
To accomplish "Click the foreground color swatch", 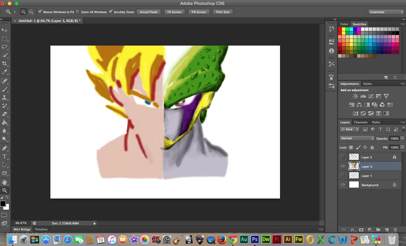I will (3, 204).
